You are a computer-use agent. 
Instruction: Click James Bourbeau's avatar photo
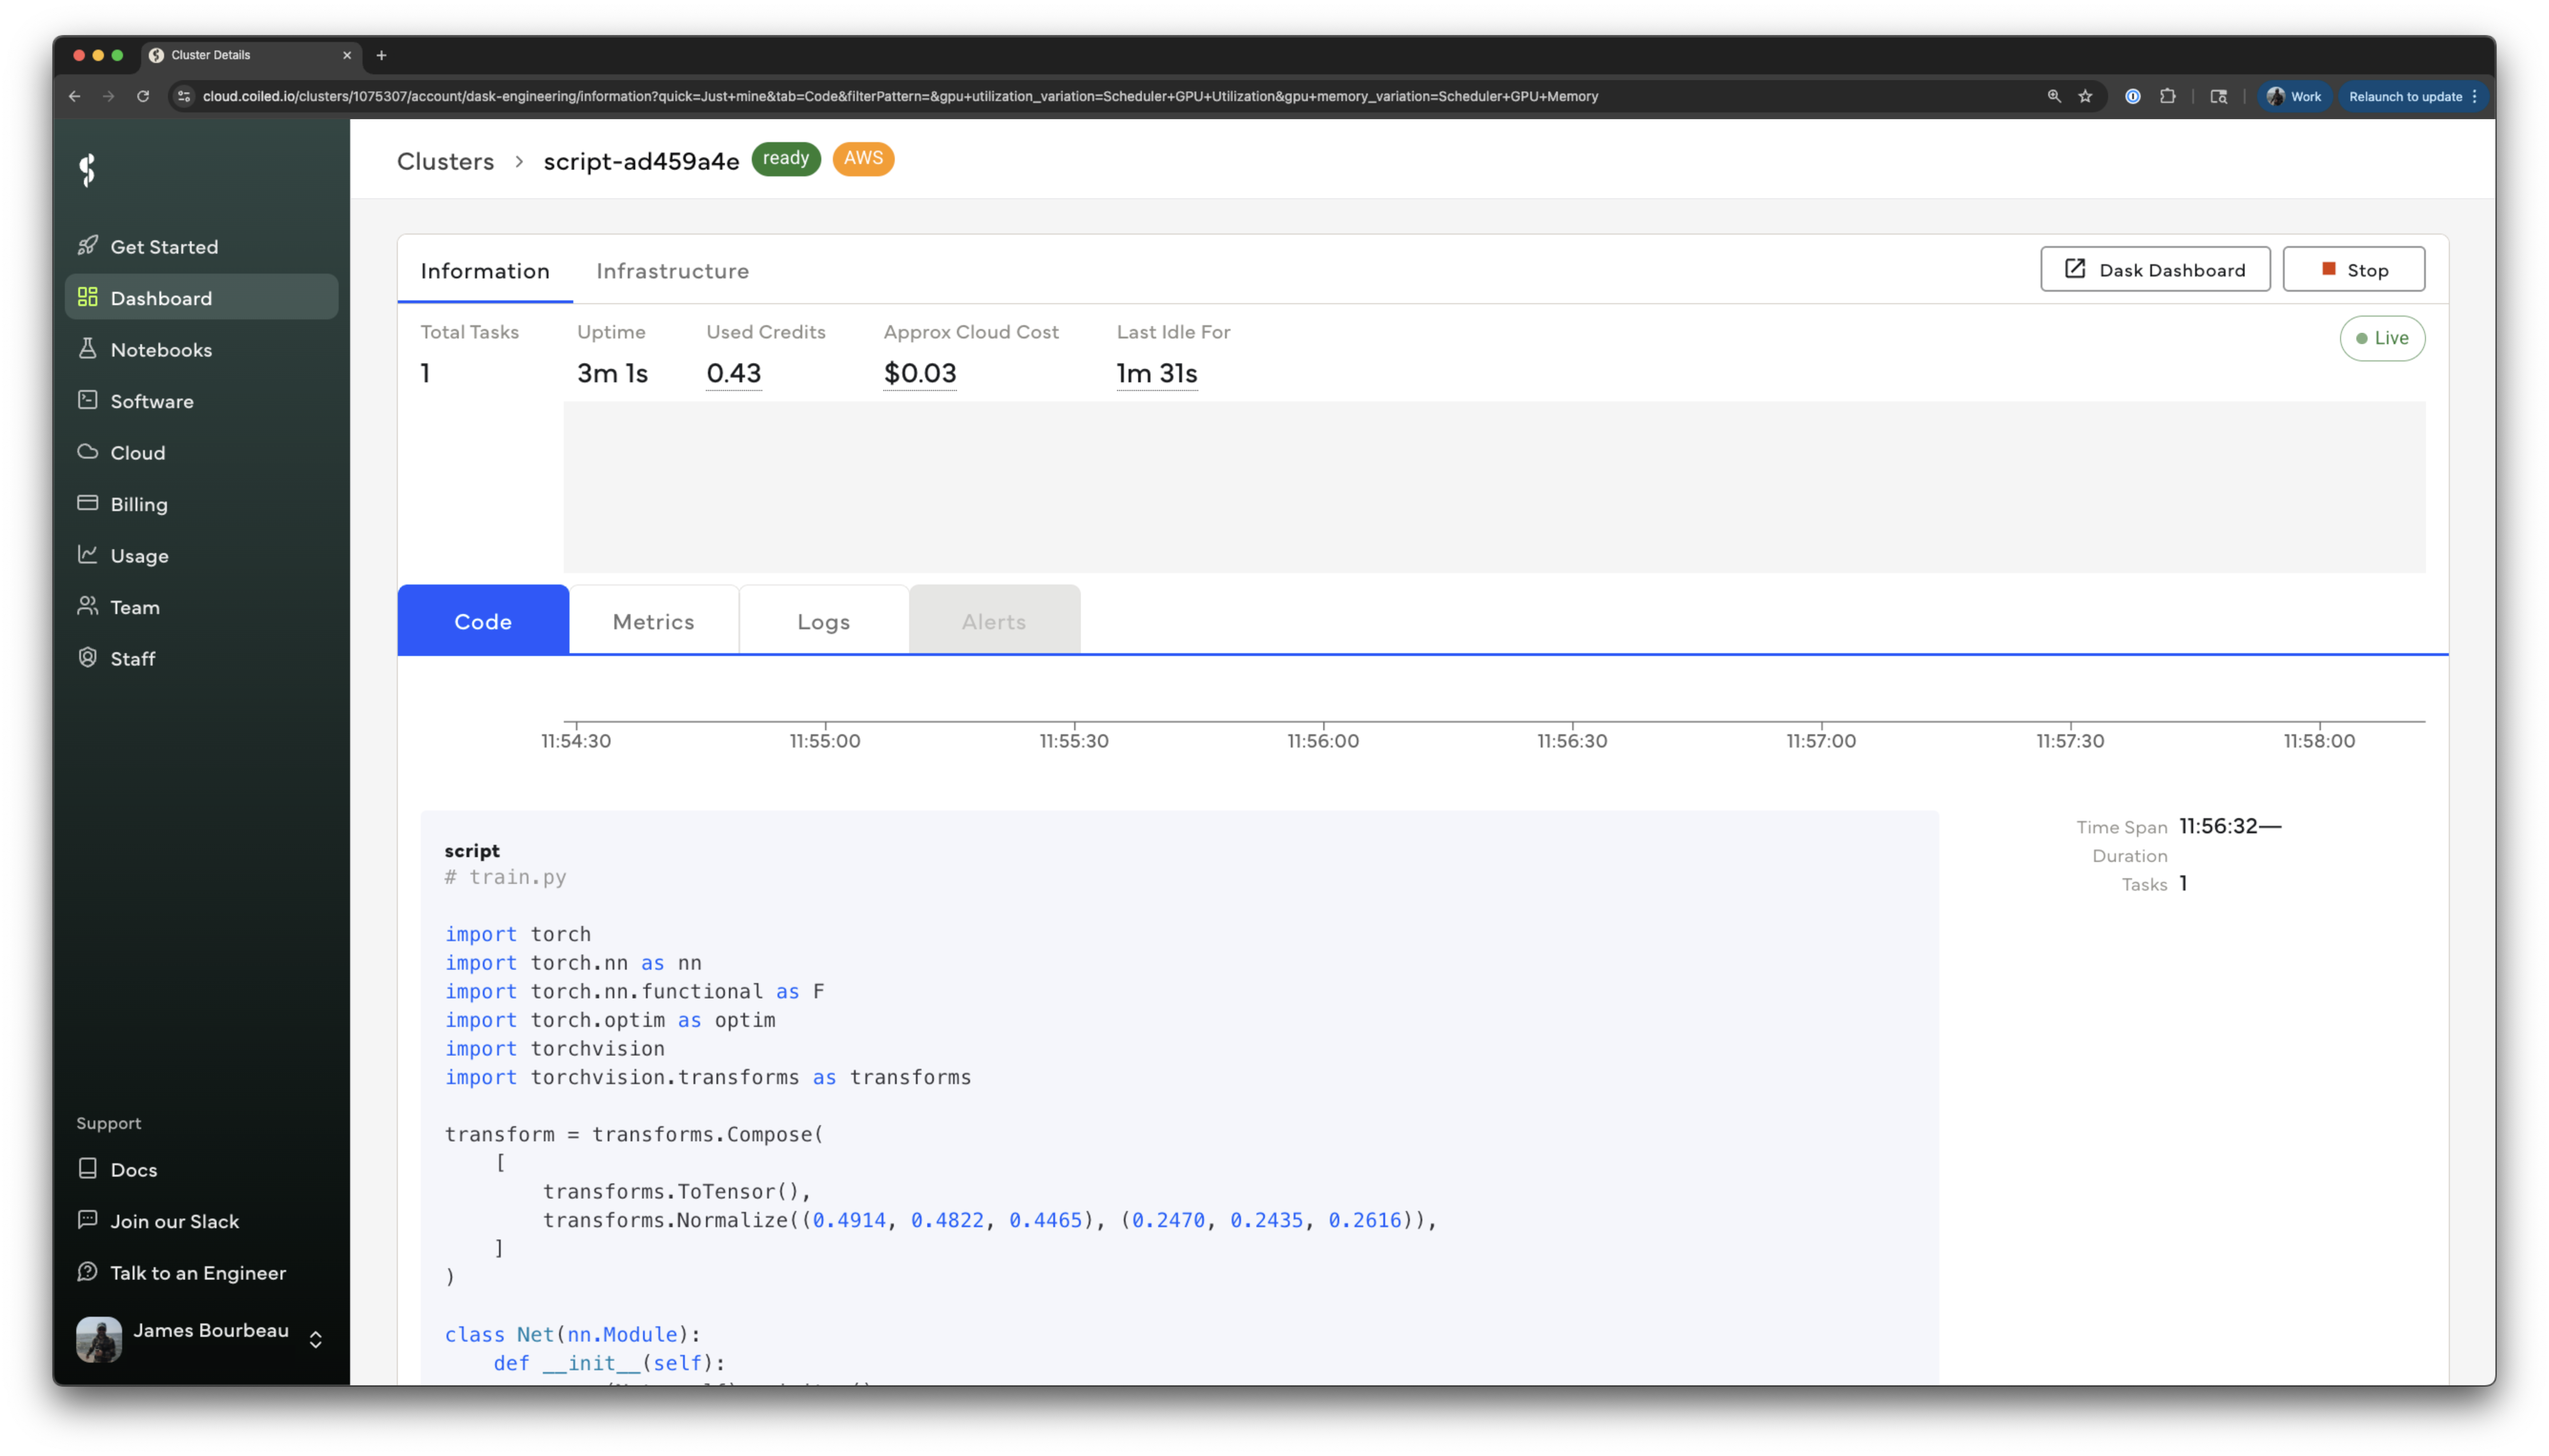(99, 1339)
